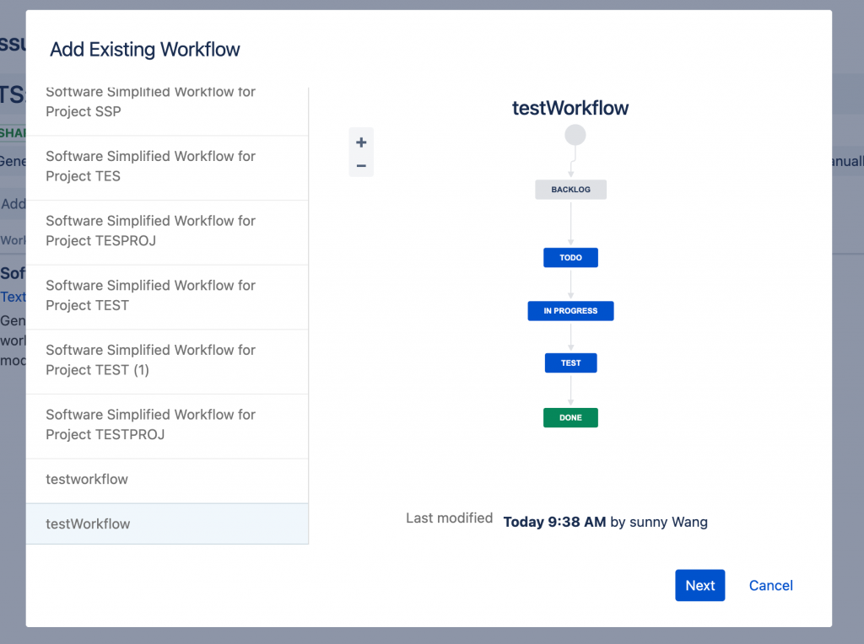Screen dimensions: 864x644
Task: Click the Last modified timestamp text
Action: 553,522
